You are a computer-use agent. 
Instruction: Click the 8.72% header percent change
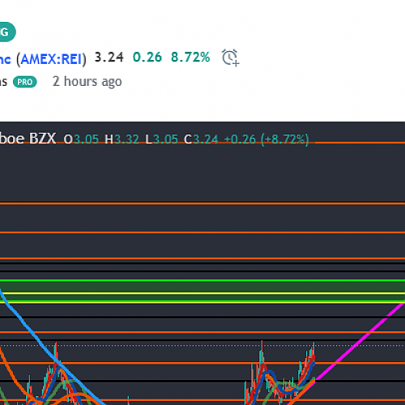190,58
